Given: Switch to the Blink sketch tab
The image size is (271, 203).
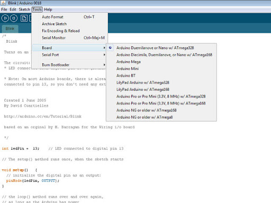Looking at the screenshot, I should tap(10, 28).
